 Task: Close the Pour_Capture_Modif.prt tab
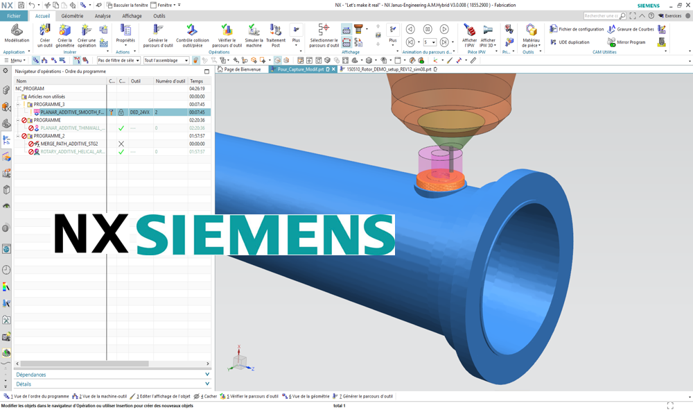(x=334, y=69)
